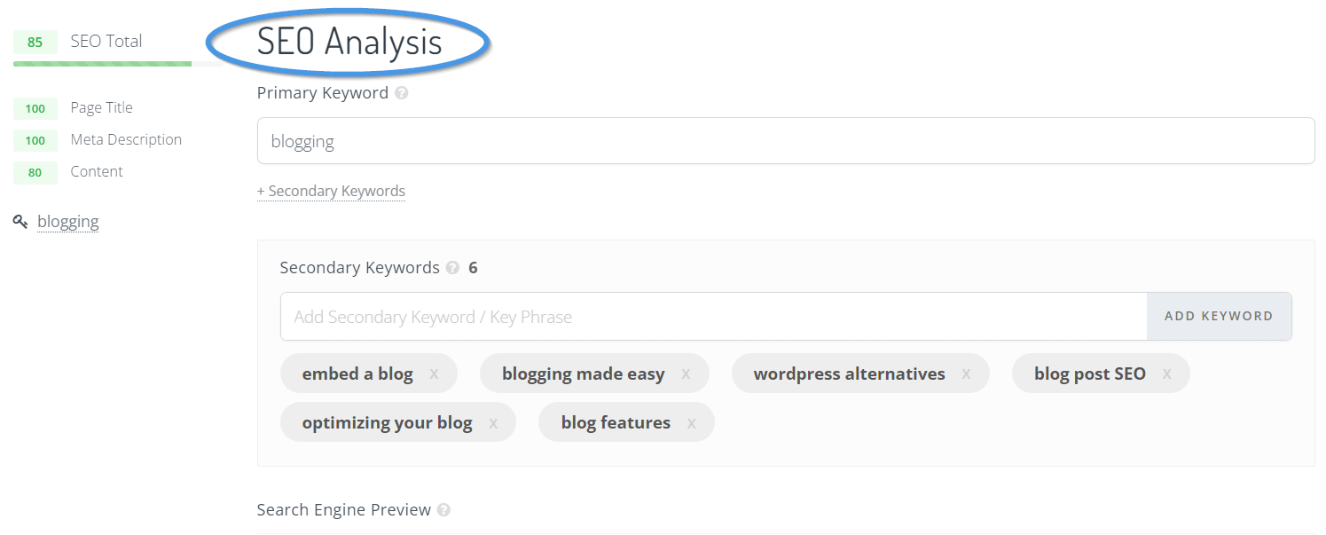Click the ADD KEYWORD button

(x=1219, y=316)
